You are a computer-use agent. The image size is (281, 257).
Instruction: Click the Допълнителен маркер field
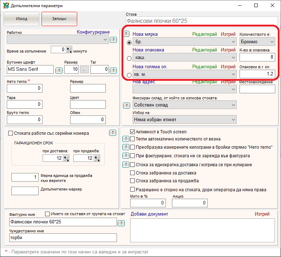coord(25,191)
